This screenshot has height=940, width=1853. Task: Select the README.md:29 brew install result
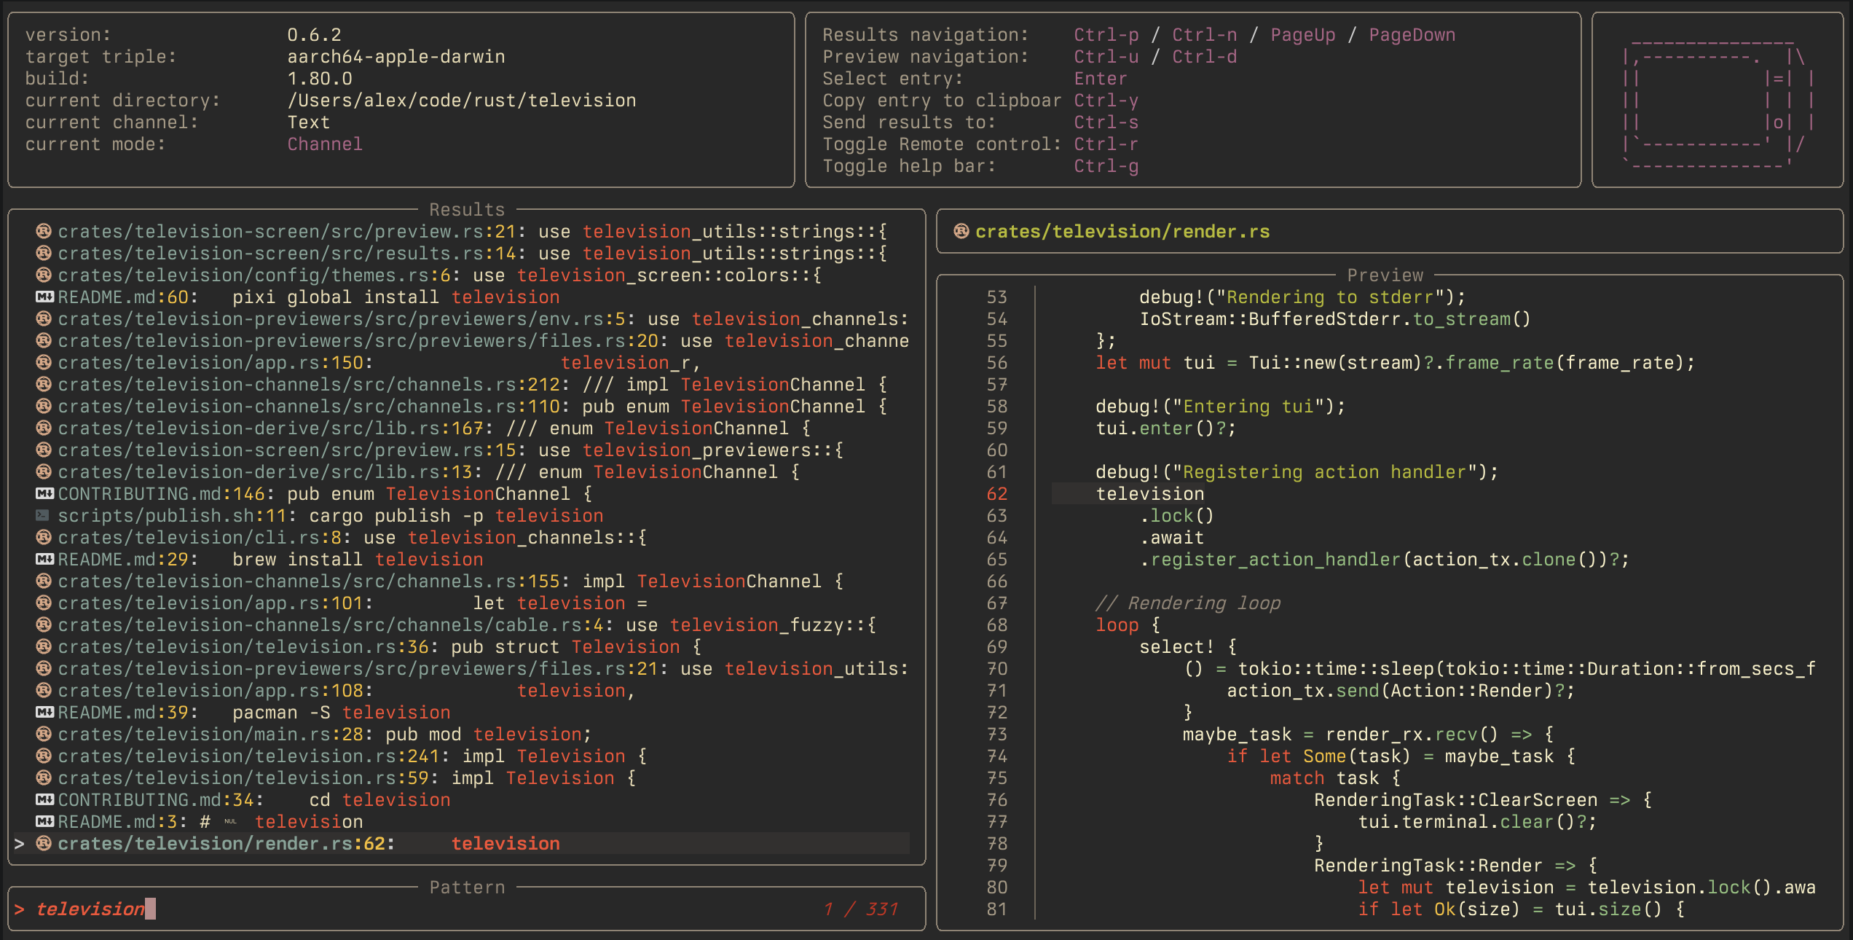click(x=270, y=559)
